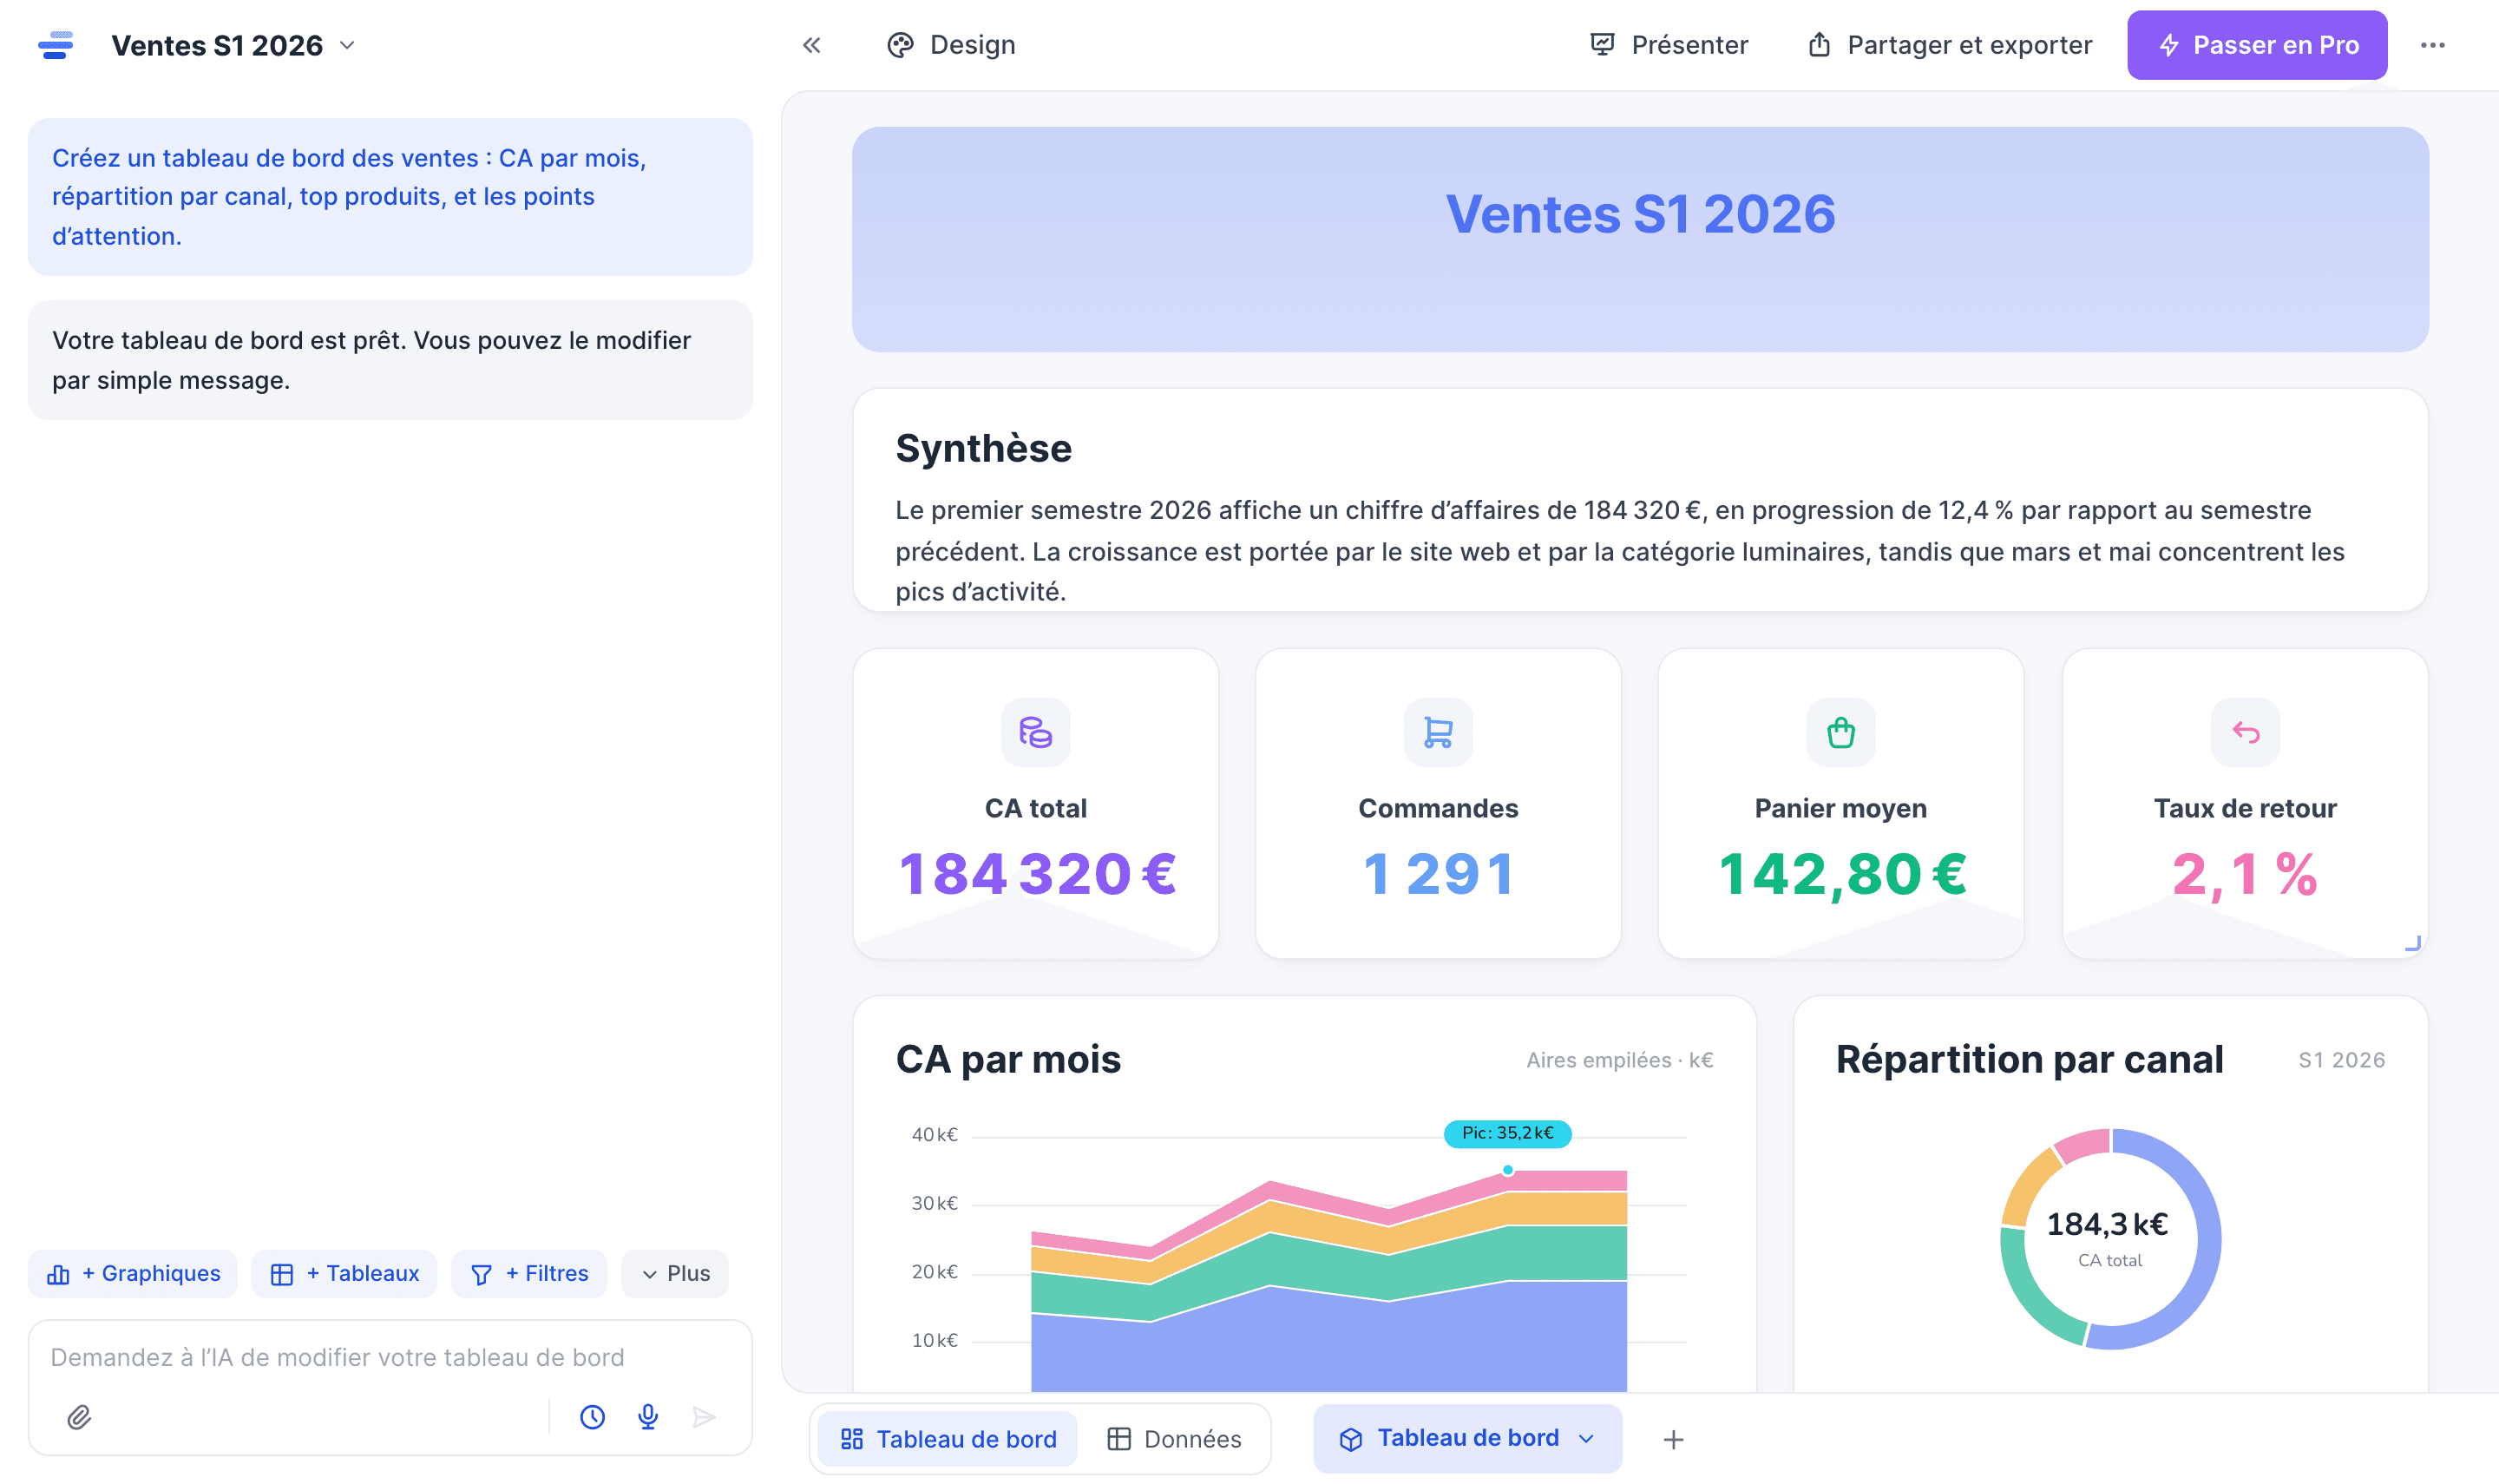Activate the microphone voice input
This screenshot has height=1484, width=2499.
(647, 1417)
